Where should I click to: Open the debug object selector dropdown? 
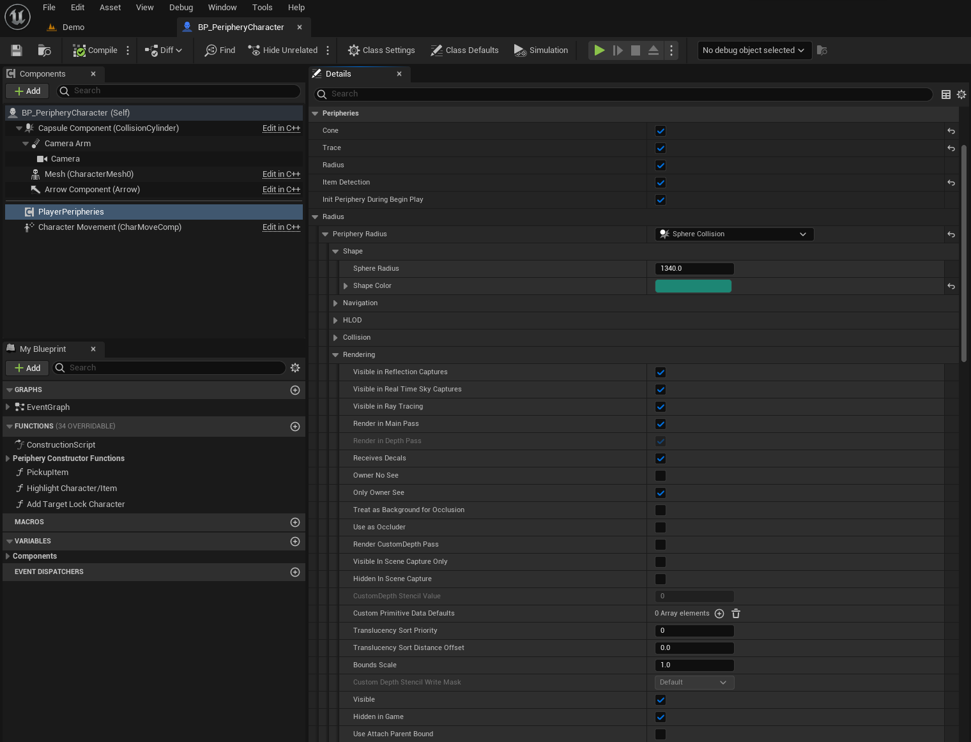754,50
